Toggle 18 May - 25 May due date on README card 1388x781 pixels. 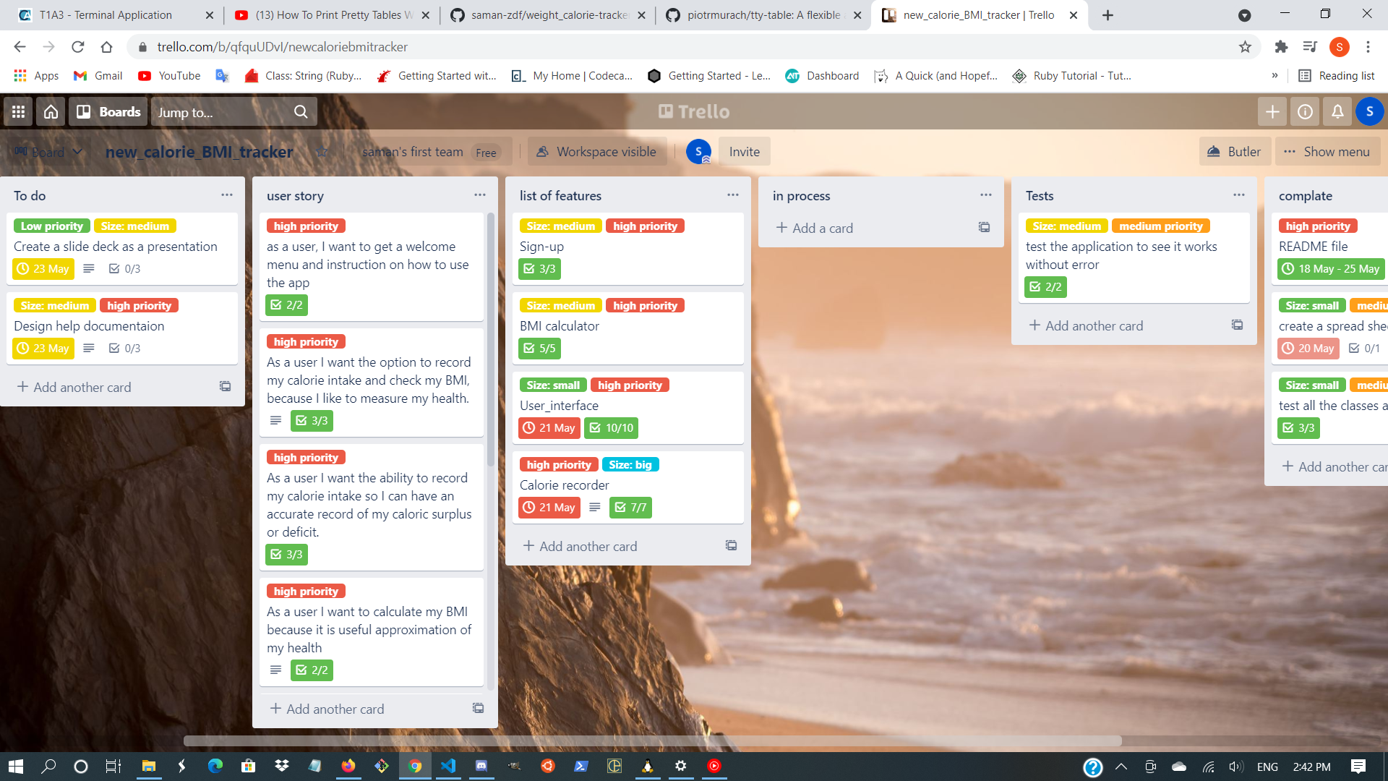[1330, 269]
